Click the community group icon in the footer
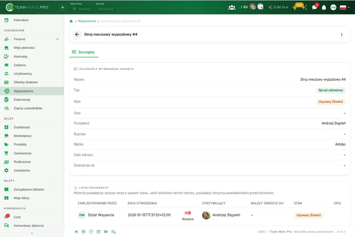355x237 pixels. click(114, 231)
